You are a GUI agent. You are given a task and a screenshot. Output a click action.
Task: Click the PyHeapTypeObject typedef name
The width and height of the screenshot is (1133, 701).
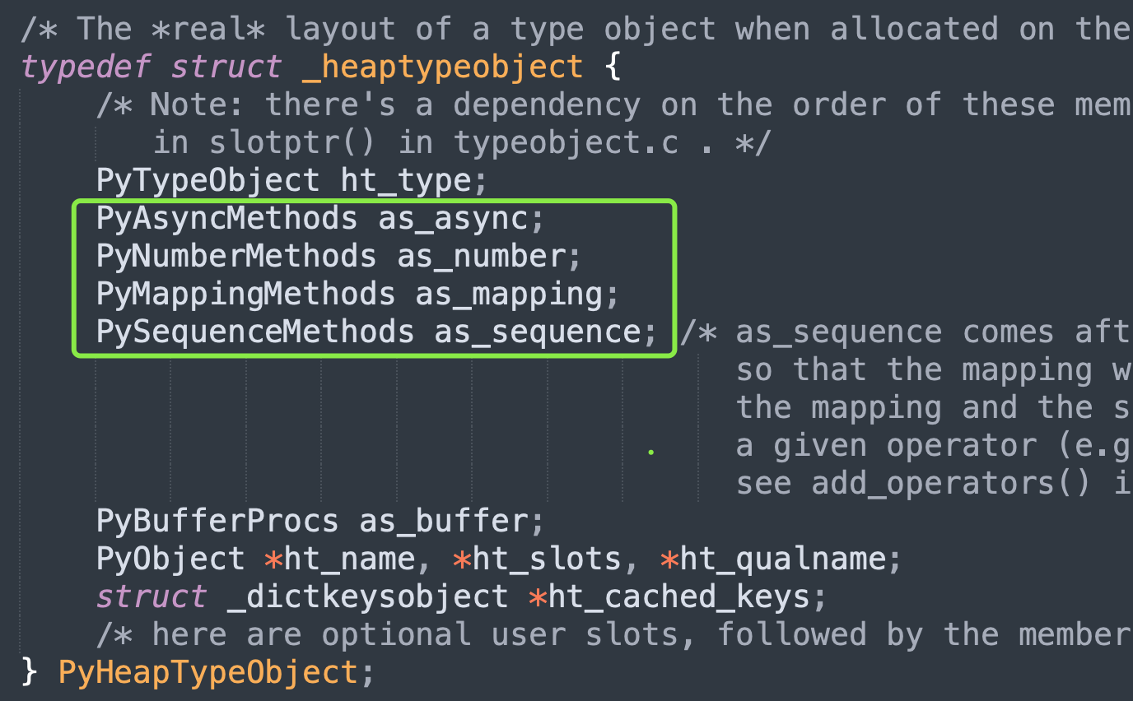coord(209,672)
